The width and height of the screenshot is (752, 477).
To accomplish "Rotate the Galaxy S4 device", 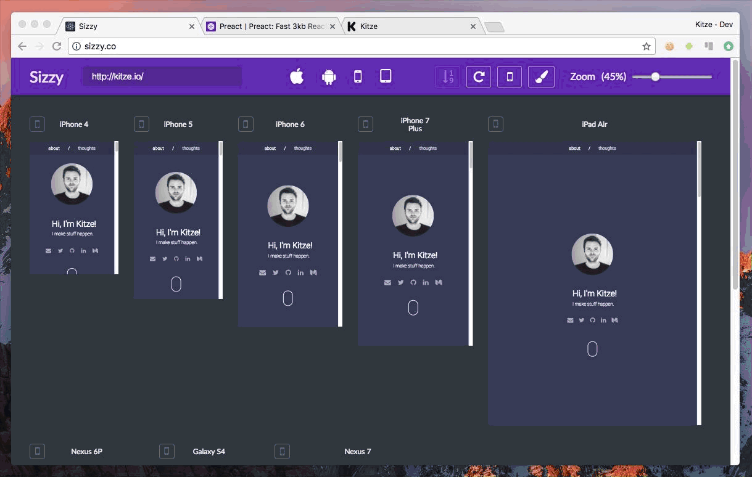I will (x=167, y=451).
